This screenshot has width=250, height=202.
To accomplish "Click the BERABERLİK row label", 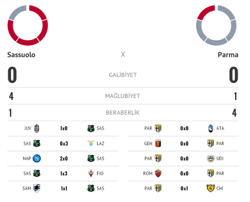I will click(x=123, y=113).
